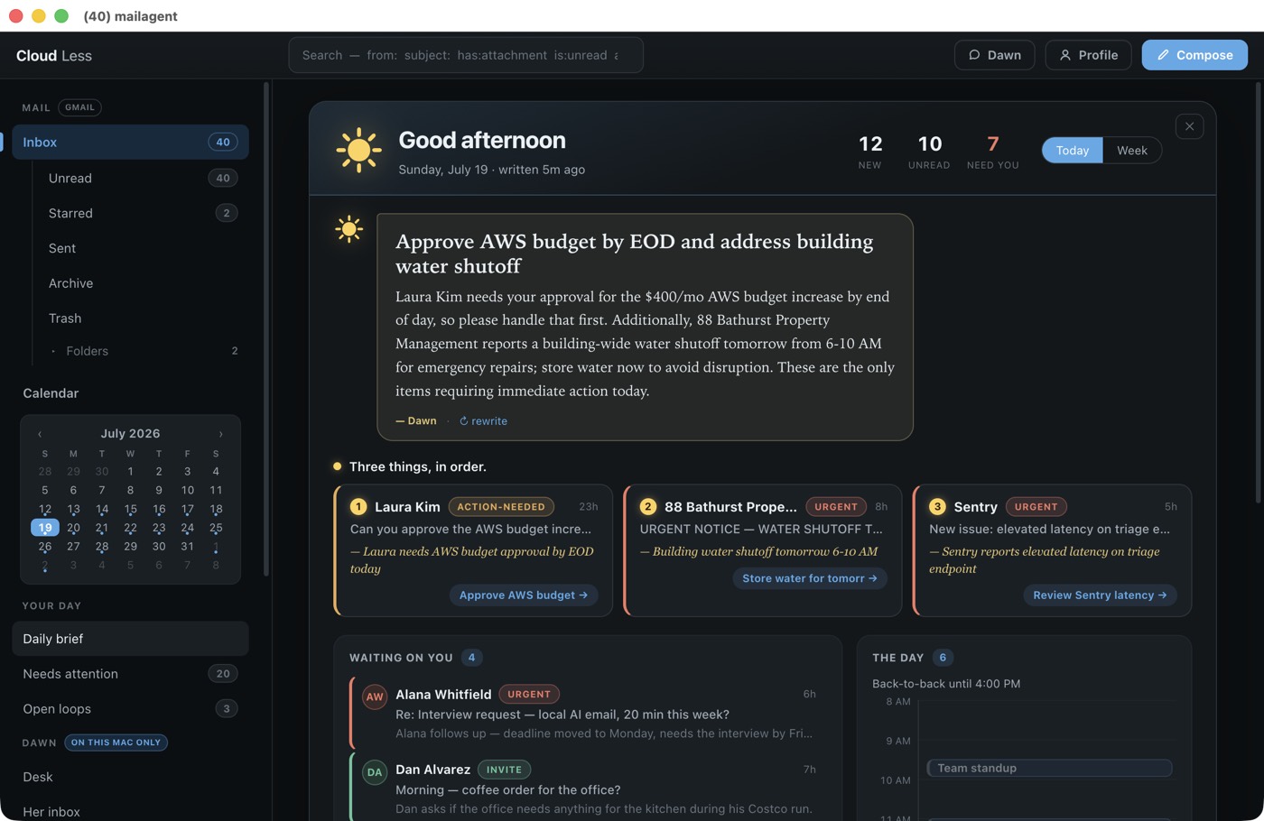Open Starred mail
Screen dimensions: 1264x821
click(x=143, y=213)
